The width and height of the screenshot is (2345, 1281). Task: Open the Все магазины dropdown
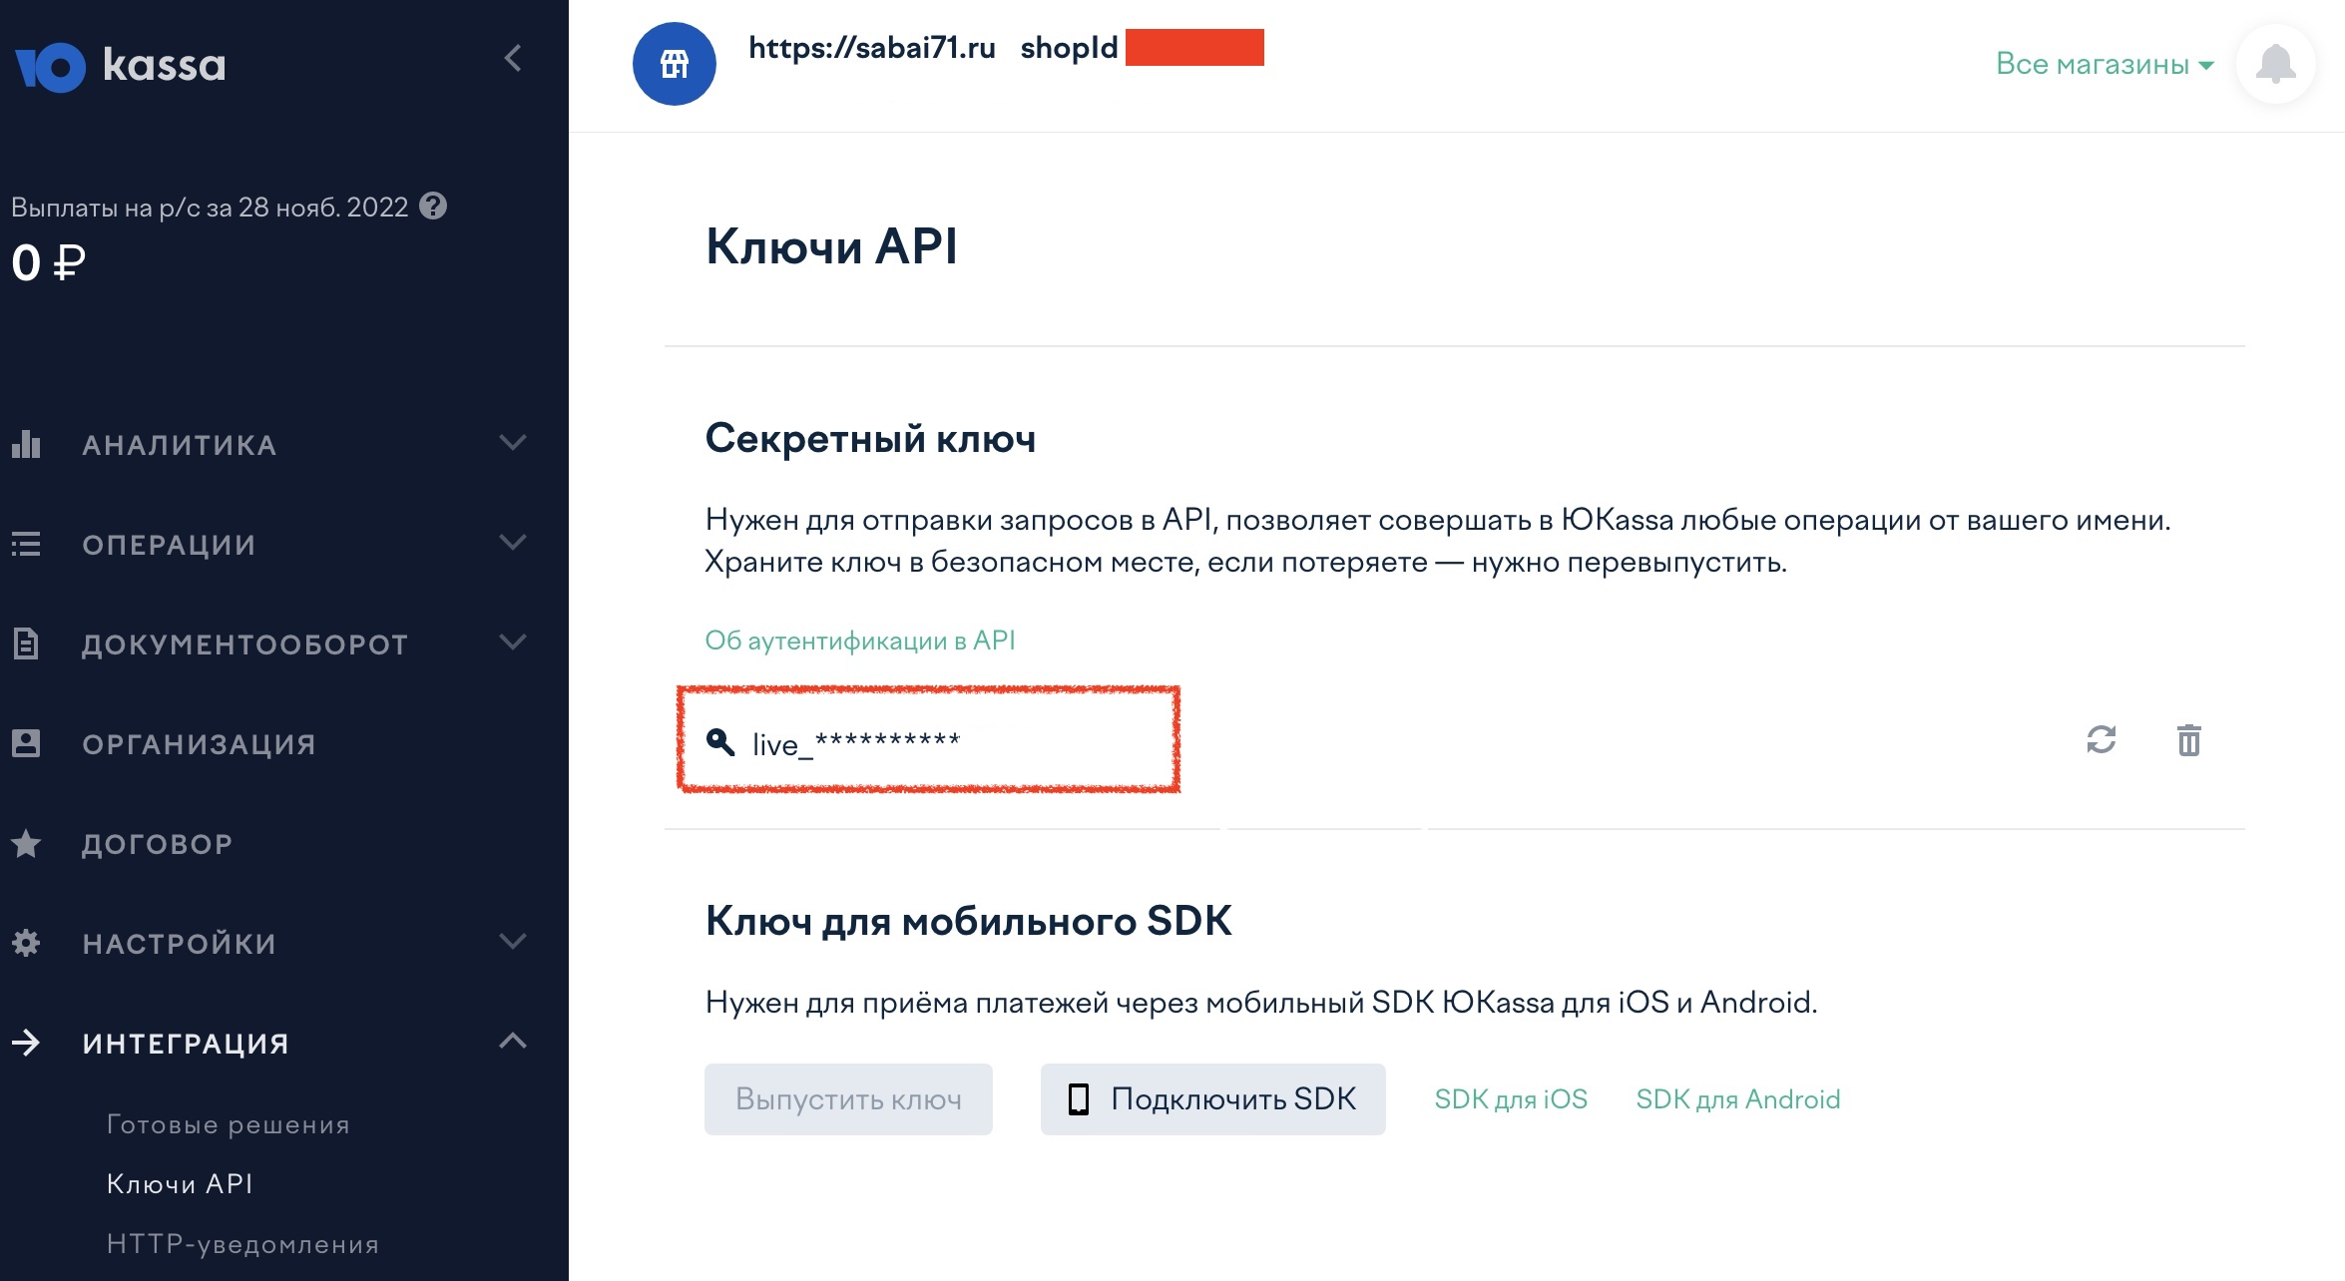tap(2105, 64)
